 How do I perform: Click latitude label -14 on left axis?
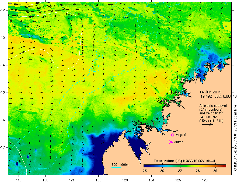[3, 65]
